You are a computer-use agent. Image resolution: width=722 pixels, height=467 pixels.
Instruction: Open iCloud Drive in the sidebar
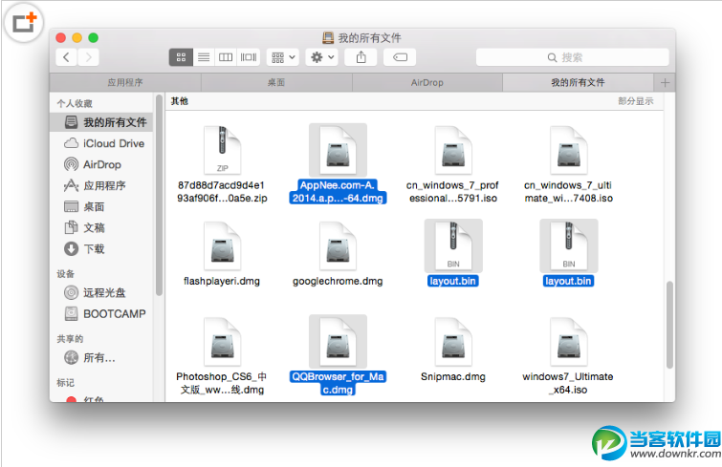point(101,143)
